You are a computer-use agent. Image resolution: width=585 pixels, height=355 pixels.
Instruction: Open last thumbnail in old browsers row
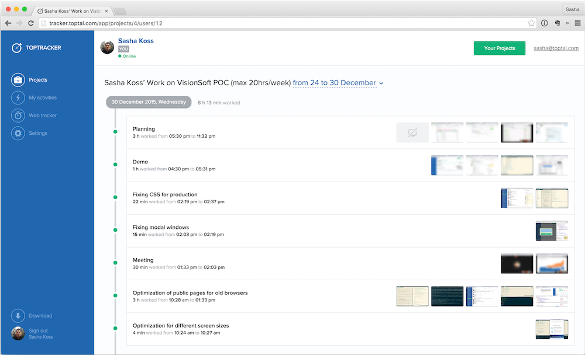click(x=552, y=297)
